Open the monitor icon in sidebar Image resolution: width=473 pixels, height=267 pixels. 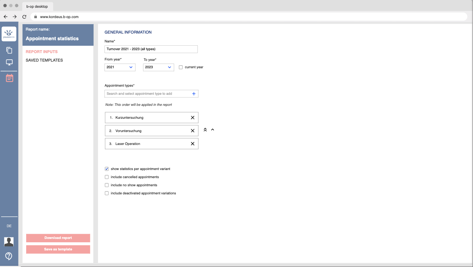(x=9, y=63)
